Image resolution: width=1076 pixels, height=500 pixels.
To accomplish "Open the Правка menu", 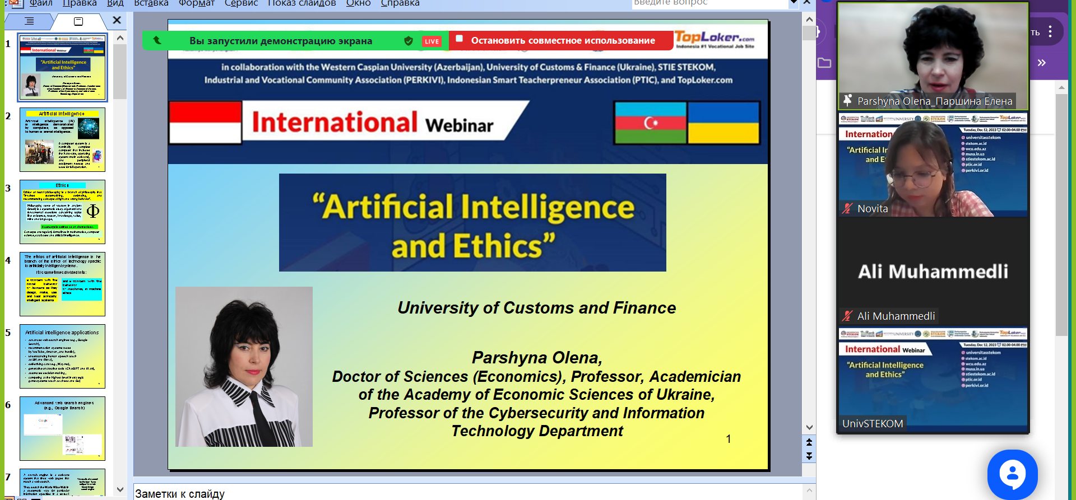I will click(80, 3).
